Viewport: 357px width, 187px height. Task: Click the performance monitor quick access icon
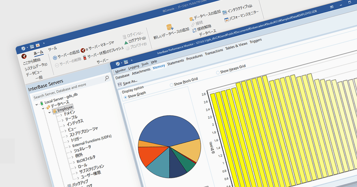click(x=38, y=45)
